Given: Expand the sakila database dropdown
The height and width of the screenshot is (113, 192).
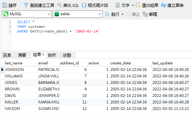Looking at the screenshot, I should coord(100,14).
